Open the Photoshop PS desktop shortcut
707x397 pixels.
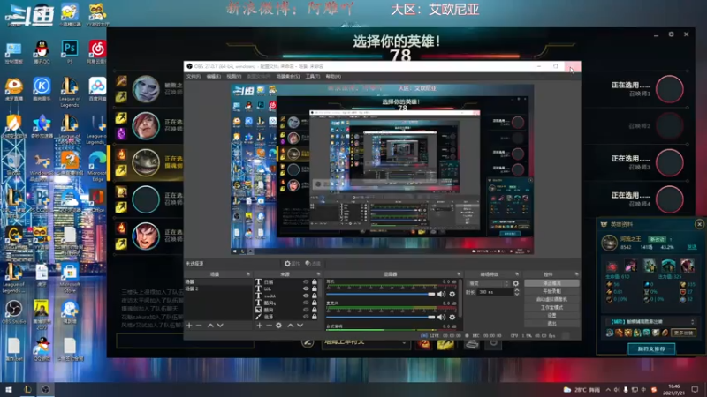70,51
